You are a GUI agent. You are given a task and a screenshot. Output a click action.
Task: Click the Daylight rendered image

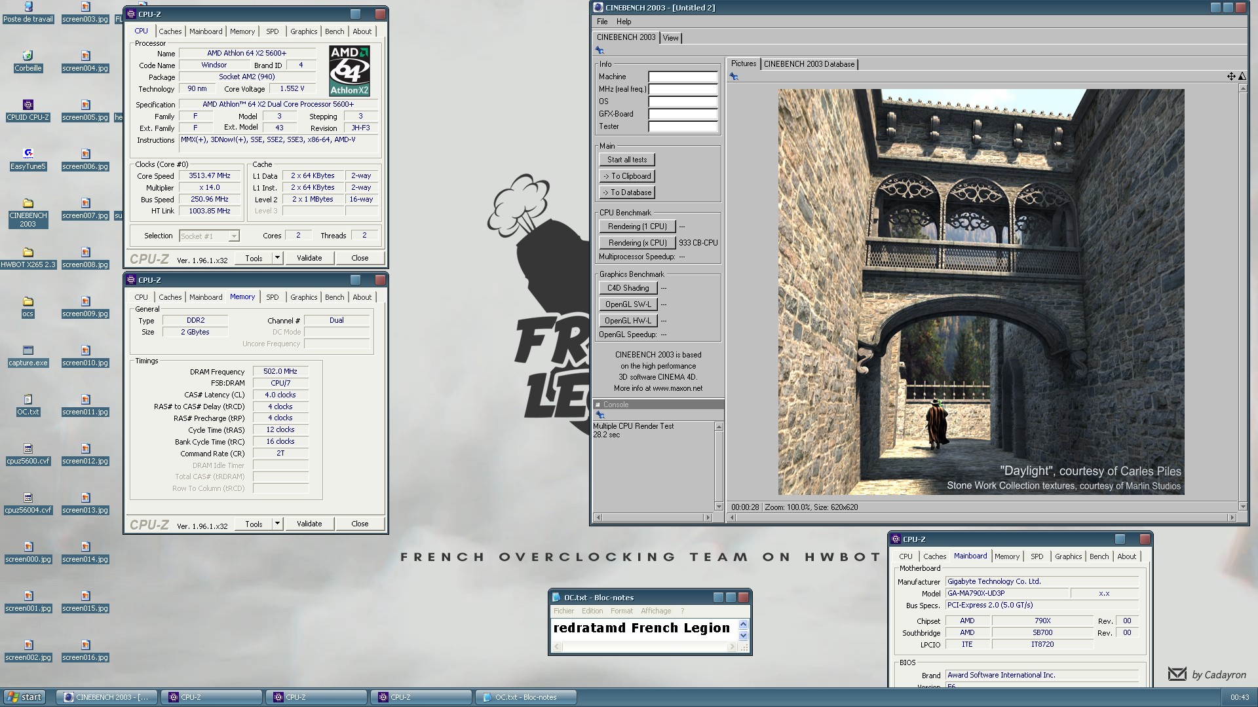coord(981,292)
